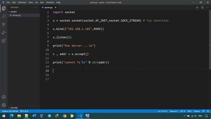
Task: Open the Go menu
Action: (37, 2)
